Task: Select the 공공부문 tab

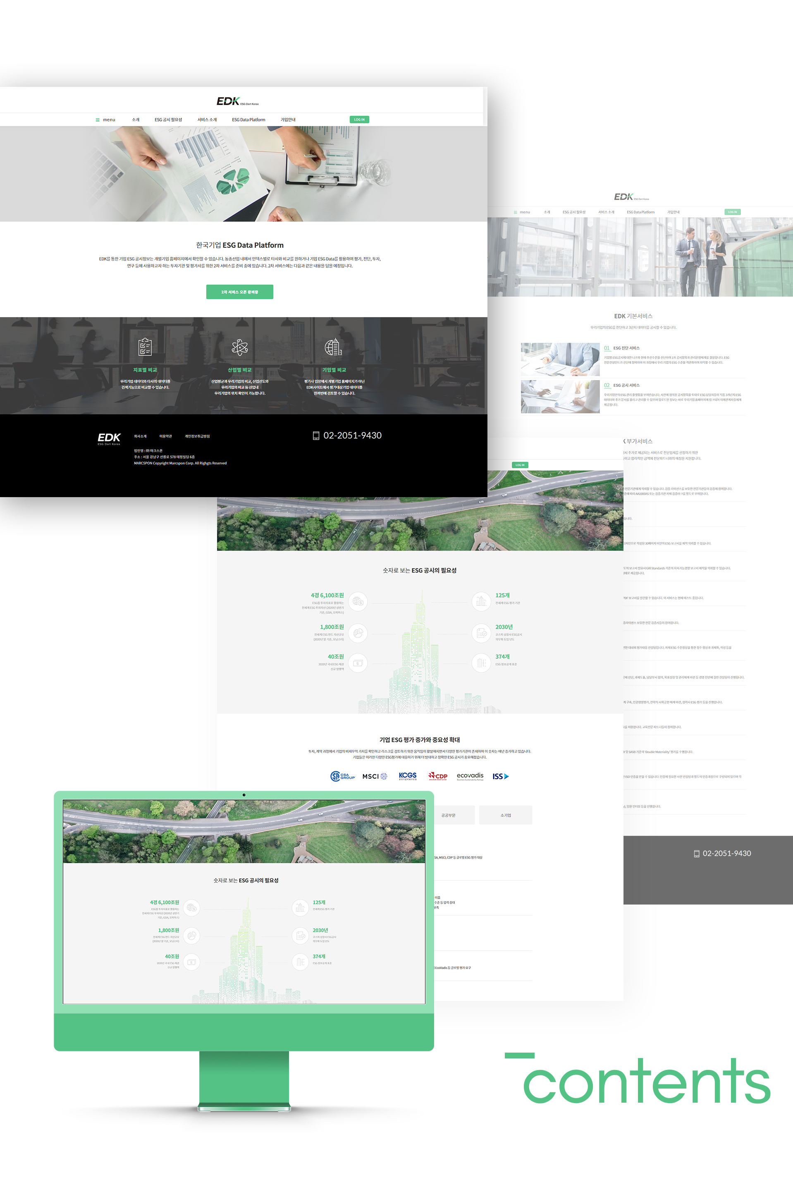Action: pos(449,815)
